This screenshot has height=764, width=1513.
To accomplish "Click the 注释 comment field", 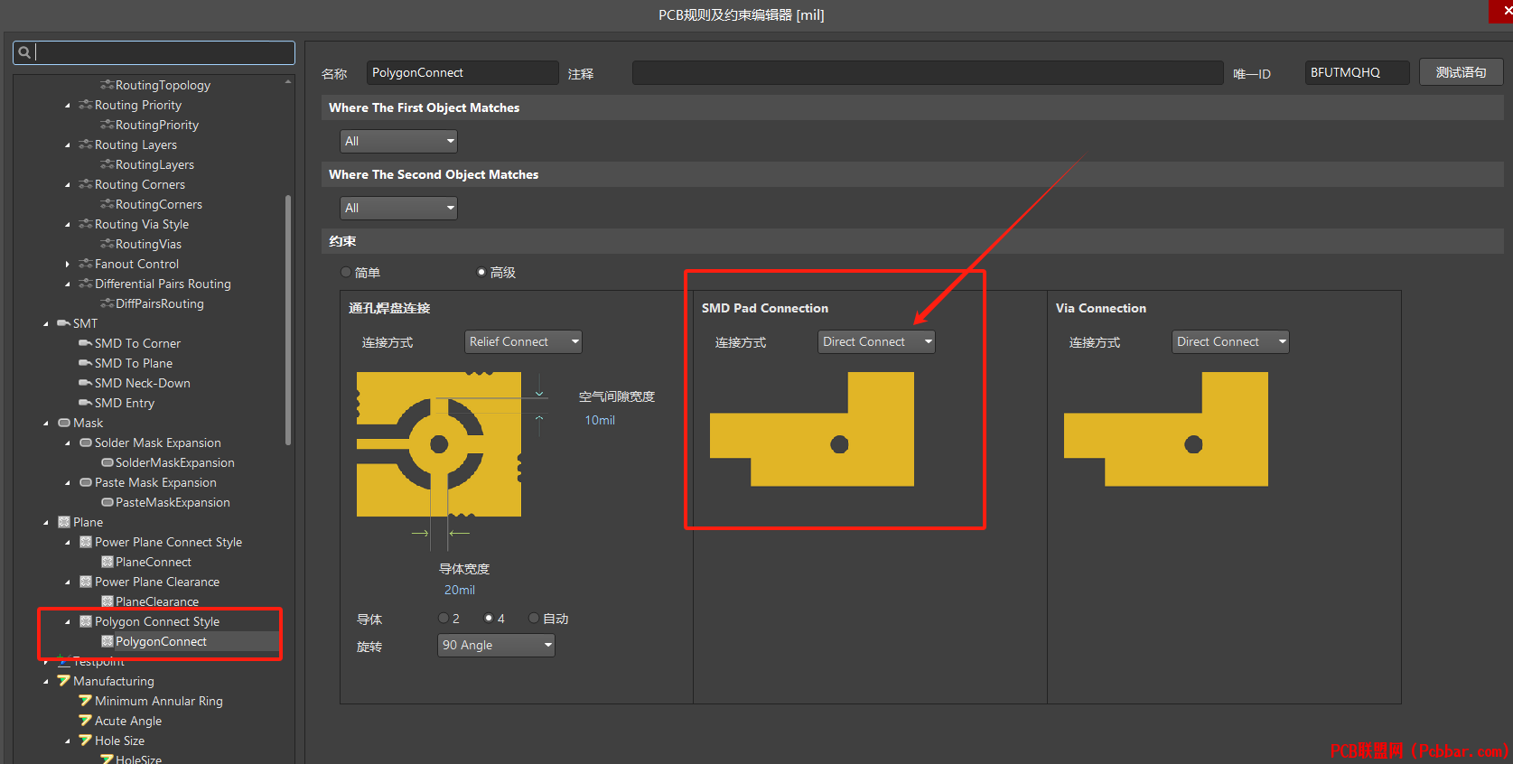I will (x=928, y=72).
